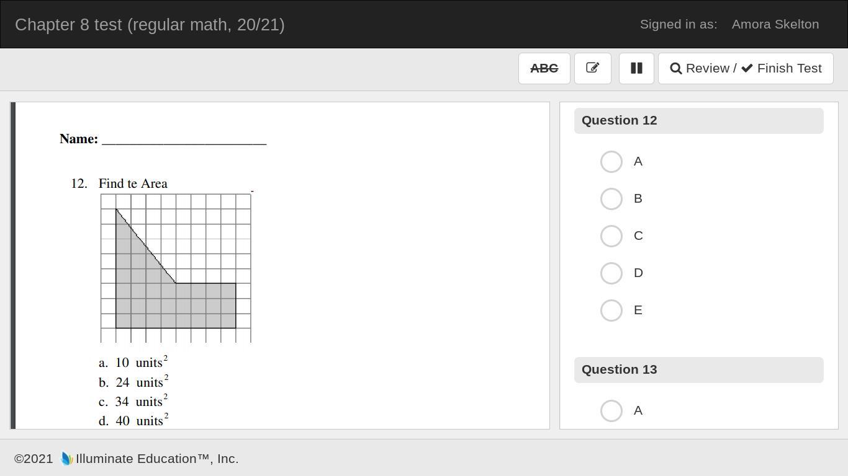Toggle the ABC strikethrough tool
This screenshot has width=848, height=476.
544,68
